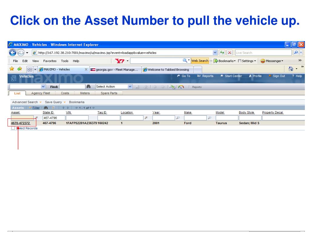
Task: Click the Vehicles application icon in Maximo header
Action: (x=14, y=78)
